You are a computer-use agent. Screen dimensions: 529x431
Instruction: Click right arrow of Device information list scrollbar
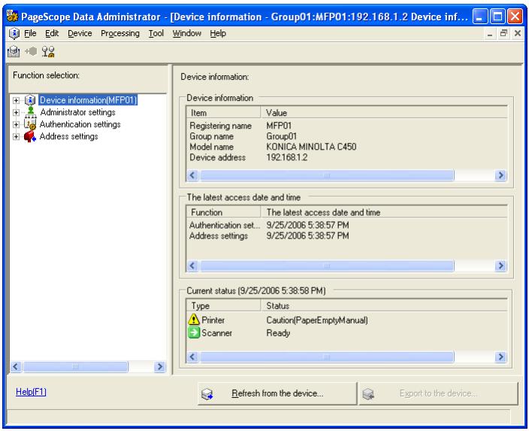pos(500,175)
